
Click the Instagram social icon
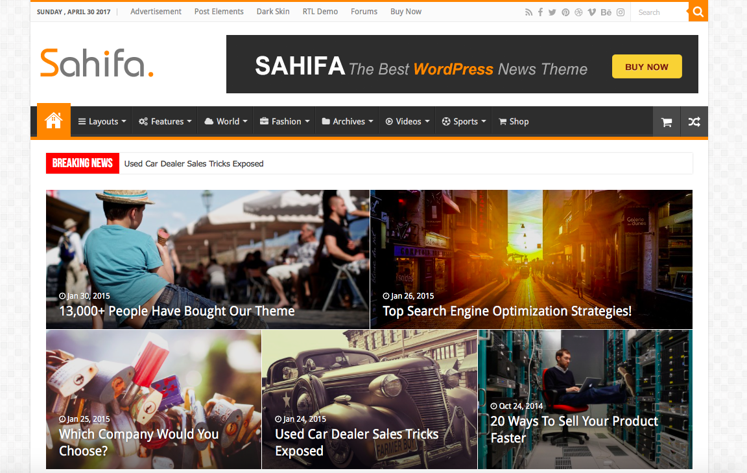(621, 12)
